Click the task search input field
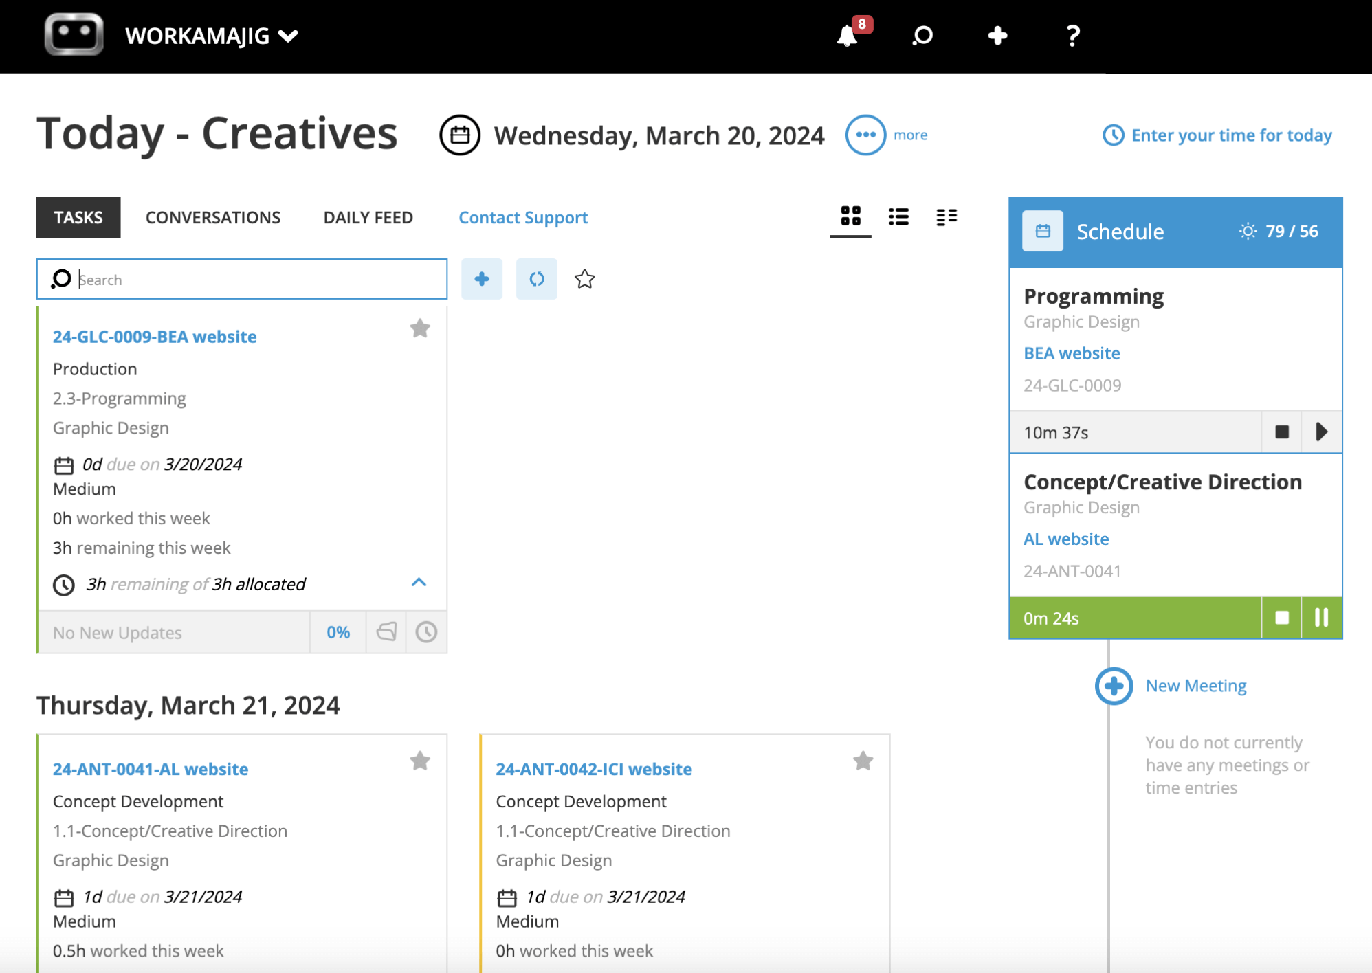1372x973 pixels. (241, 279)
